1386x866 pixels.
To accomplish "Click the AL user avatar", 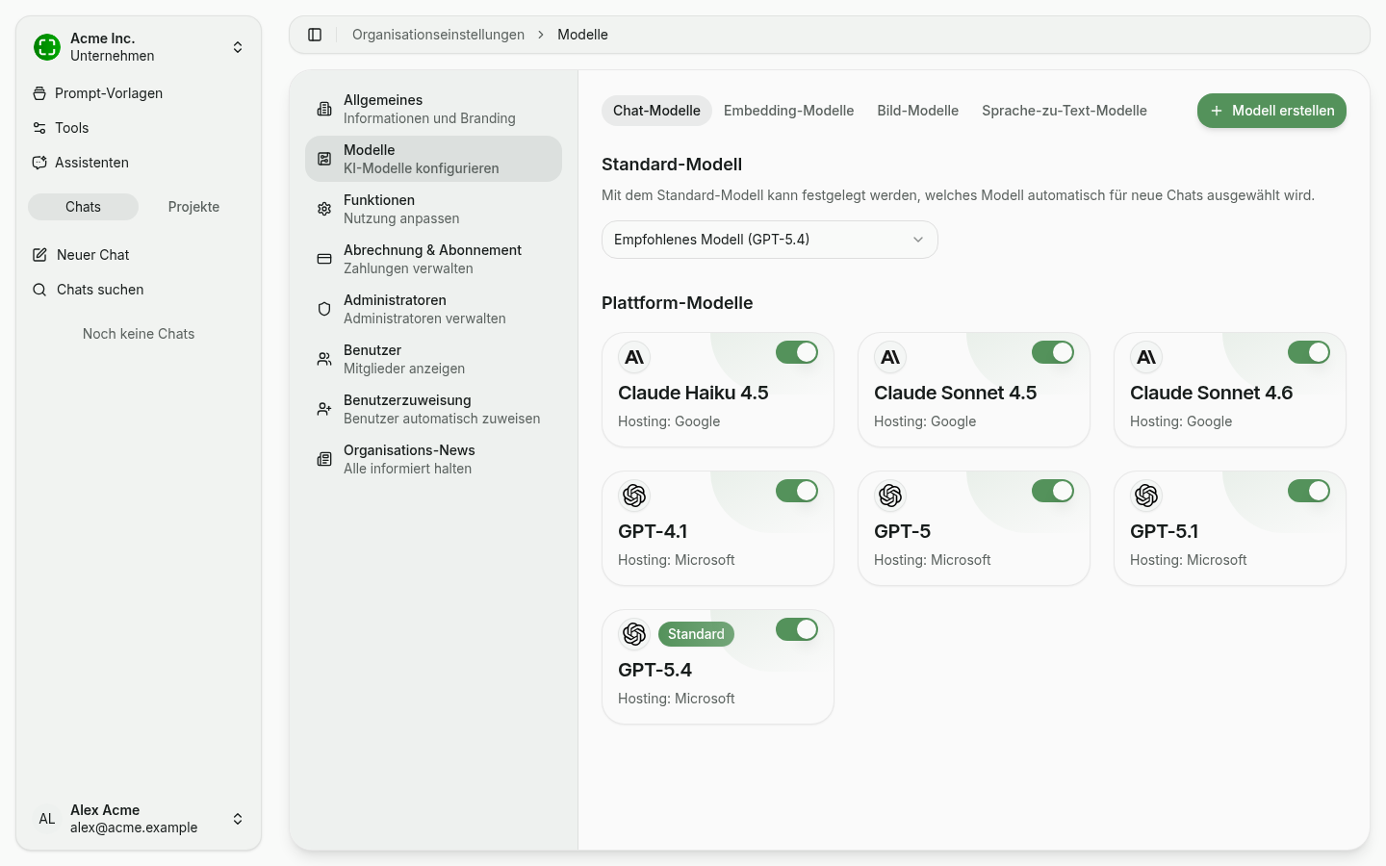I will pyautogui.click(x=47, y=819).
